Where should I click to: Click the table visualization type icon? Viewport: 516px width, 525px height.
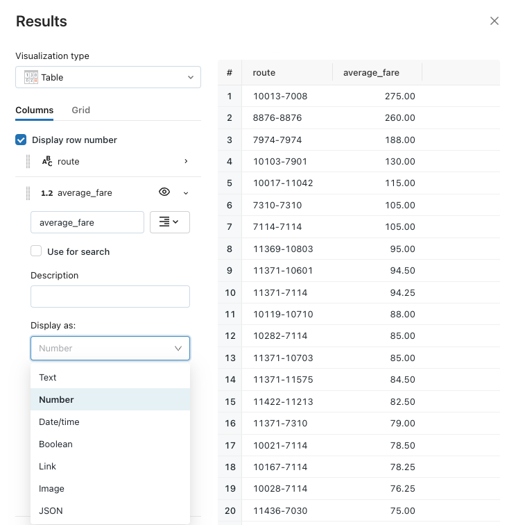click(31, 77)
